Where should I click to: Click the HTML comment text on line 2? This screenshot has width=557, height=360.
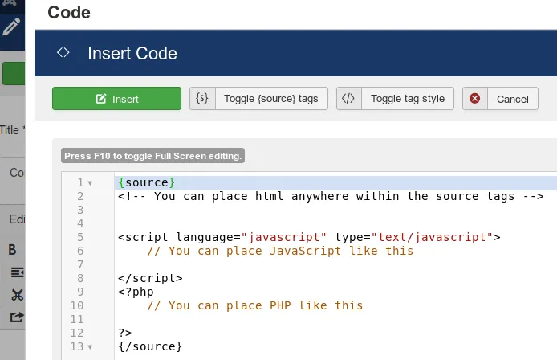(331, 196)
